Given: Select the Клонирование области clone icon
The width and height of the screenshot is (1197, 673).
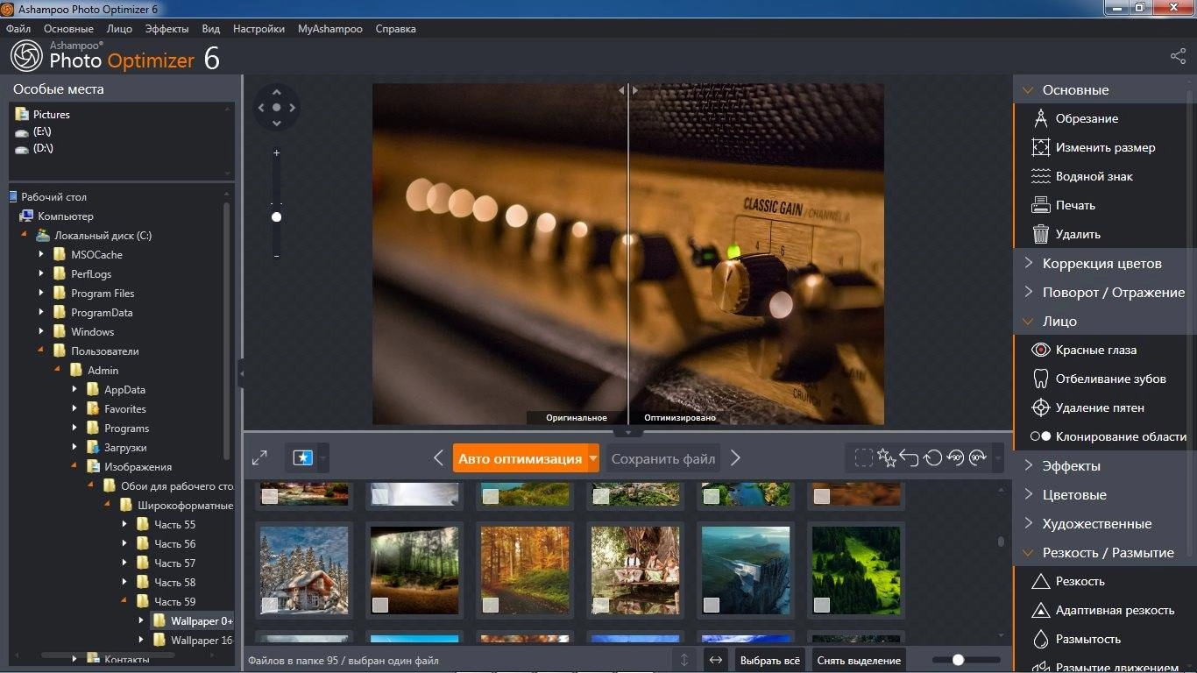Looking at the screenshot, I should point(1040,436).
